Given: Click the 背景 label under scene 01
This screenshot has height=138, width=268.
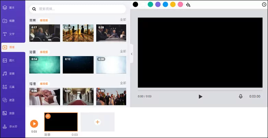Looking at the screenshot, I should [x=47, y=135].
